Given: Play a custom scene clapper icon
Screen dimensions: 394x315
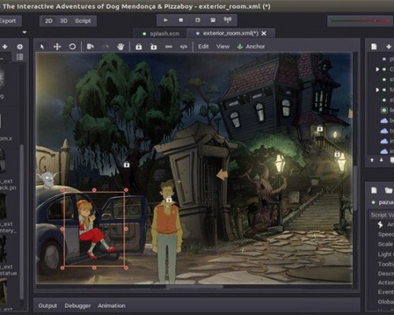Looking at the screenshot, I should (x=213, y=20).
